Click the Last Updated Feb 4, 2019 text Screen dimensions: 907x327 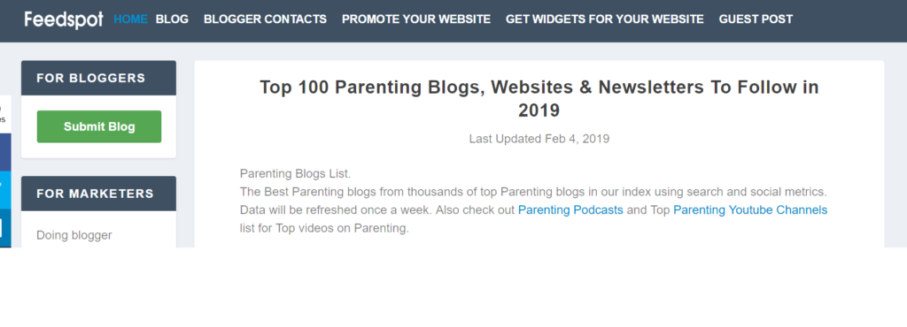pos(539,139)
